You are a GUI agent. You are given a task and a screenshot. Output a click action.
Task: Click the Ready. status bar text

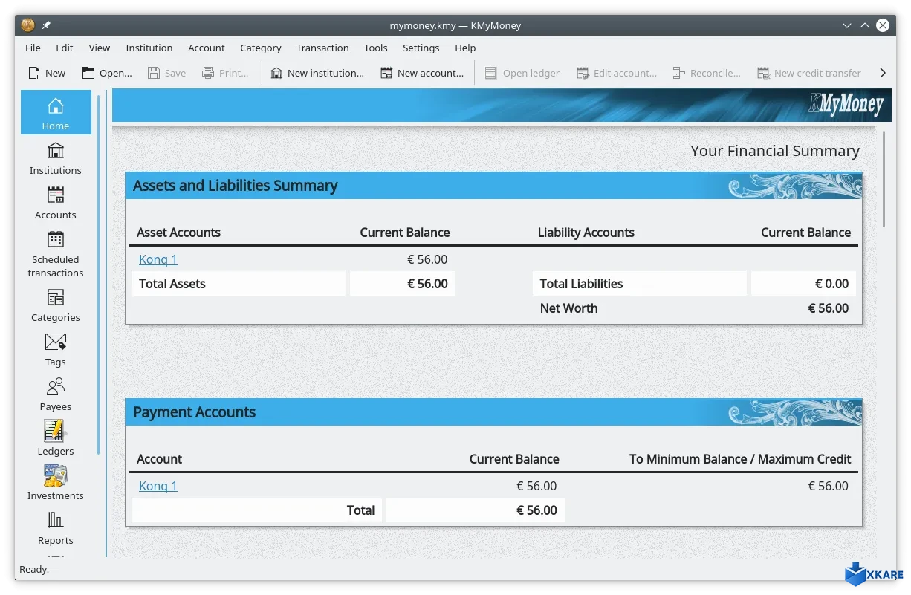coord(34,569)
